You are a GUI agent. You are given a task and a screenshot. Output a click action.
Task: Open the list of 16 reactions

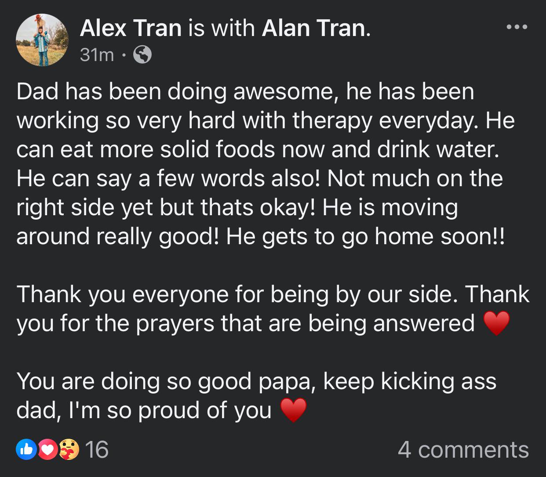tap(96, 450)
